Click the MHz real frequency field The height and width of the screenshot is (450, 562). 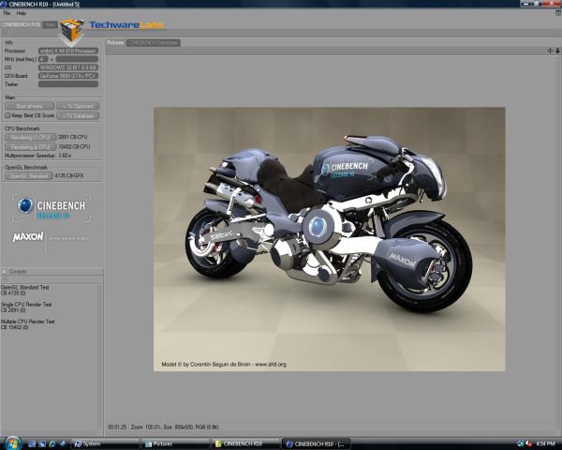click(77, 59)
